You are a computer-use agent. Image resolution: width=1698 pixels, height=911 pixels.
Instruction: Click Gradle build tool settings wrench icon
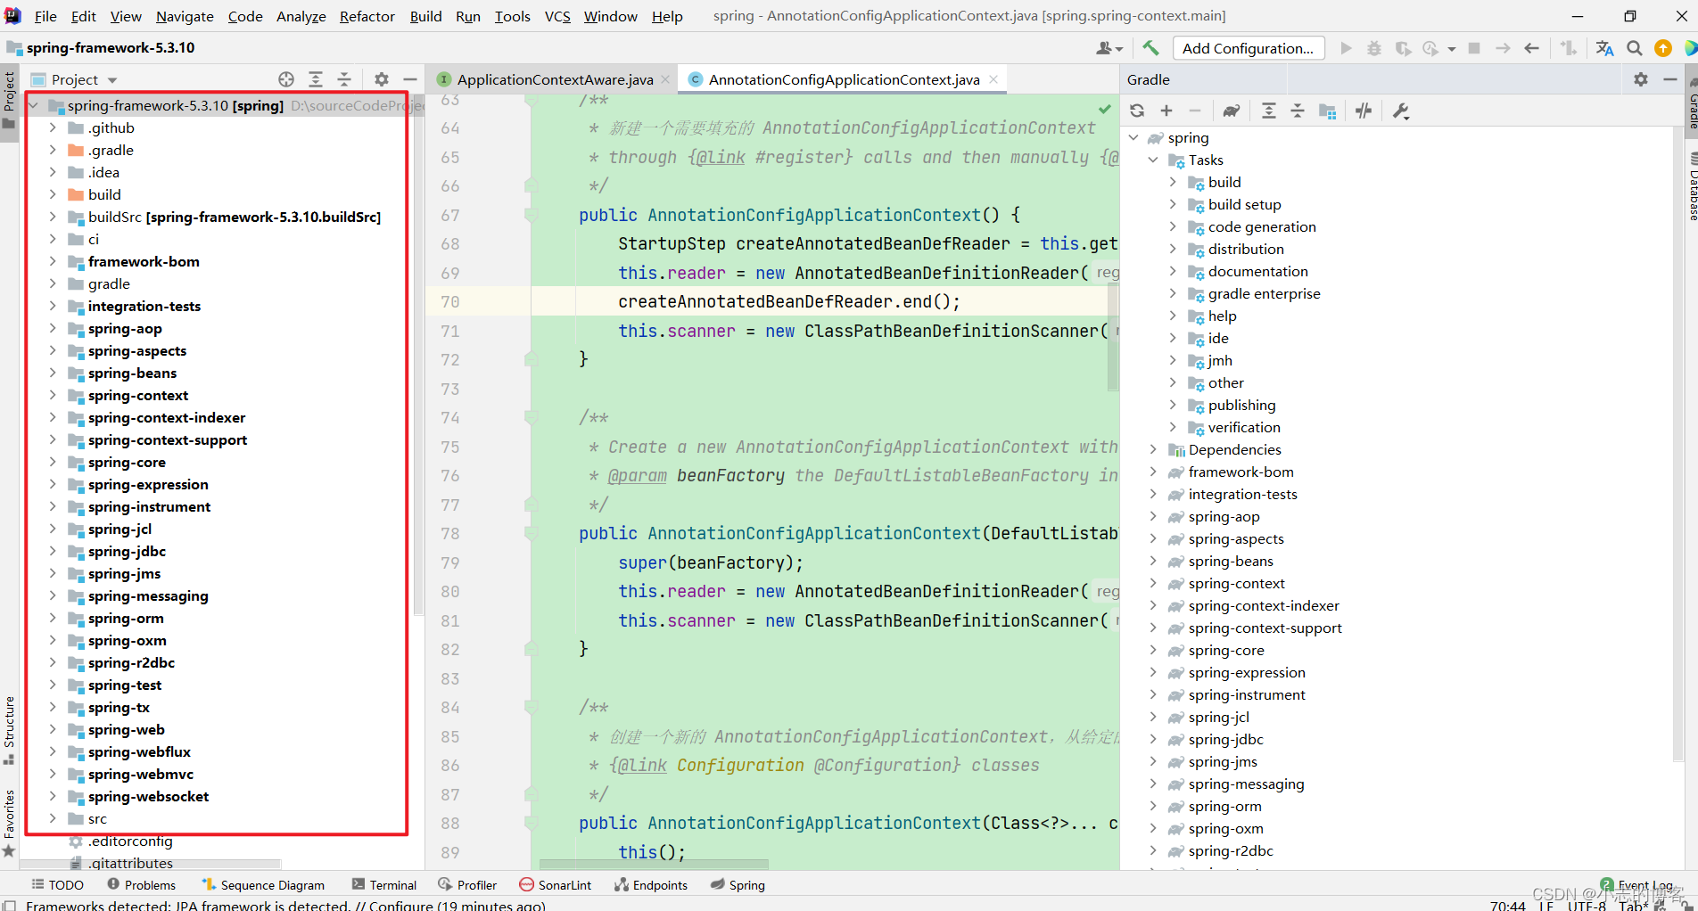(x=1400, y=111)
